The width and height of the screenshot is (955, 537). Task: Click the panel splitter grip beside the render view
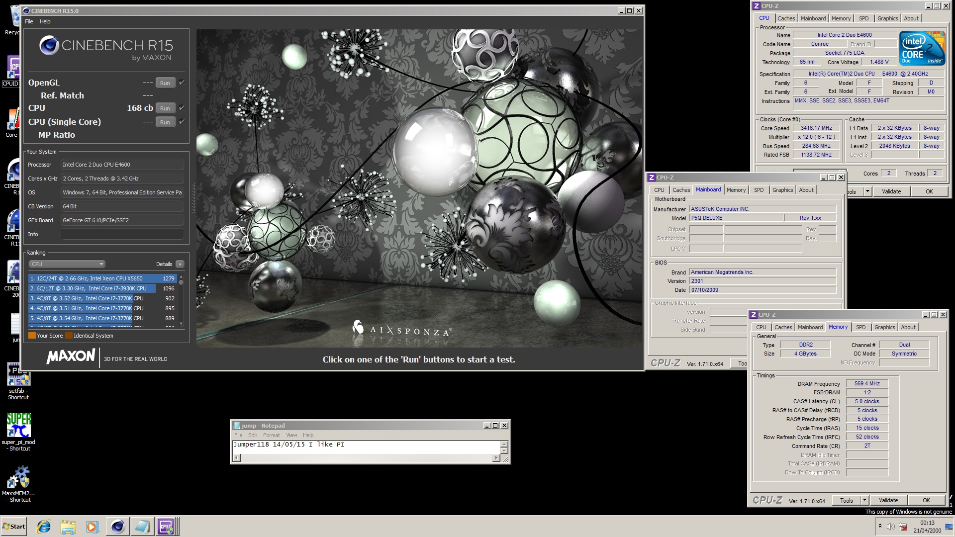(x=193, y=197)
